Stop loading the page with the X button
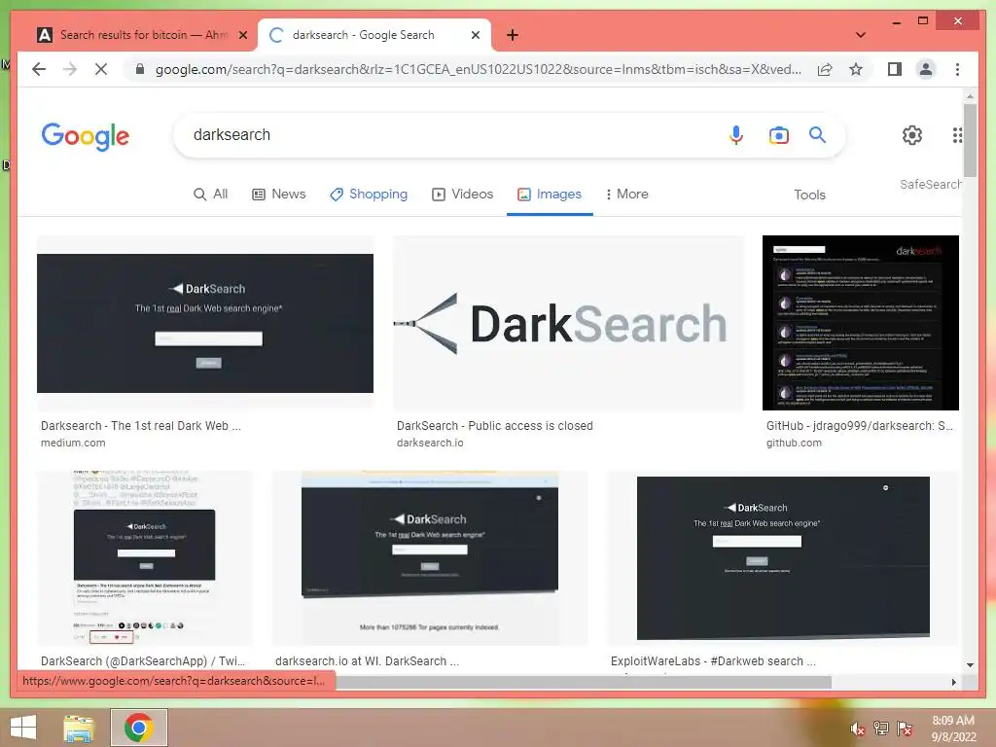The image size is (996, 747). pyautogui.click(x=101, y=69)
